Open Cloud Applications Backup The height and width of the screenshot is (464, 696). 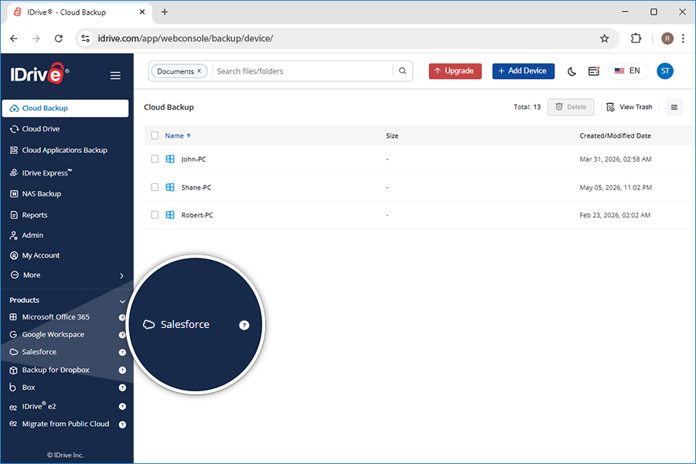point(65,150)
